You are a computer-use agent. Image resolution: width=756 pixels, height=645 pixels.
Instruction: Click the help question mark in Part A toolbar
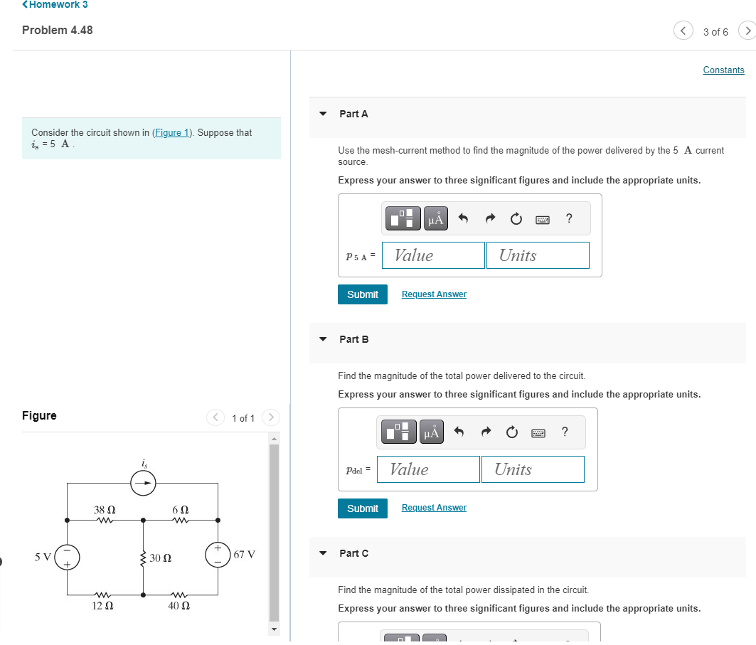(568, 218)
